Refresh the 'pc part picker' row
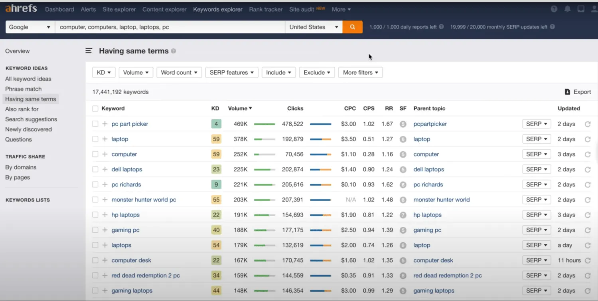 588,124
